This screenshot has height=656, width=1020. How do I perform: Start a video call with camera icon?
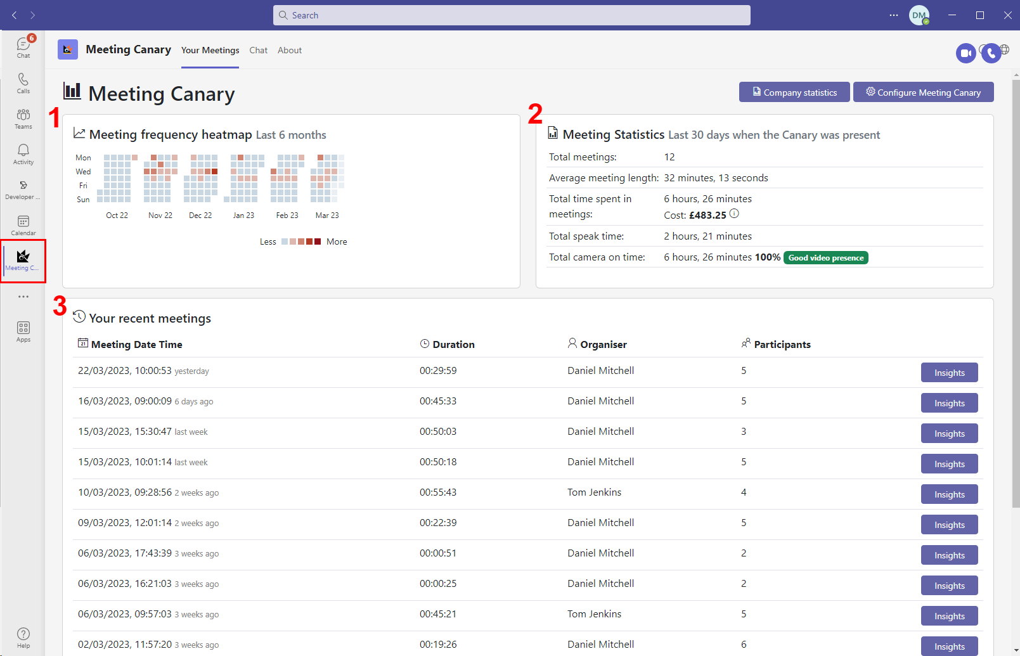point(965,53)
